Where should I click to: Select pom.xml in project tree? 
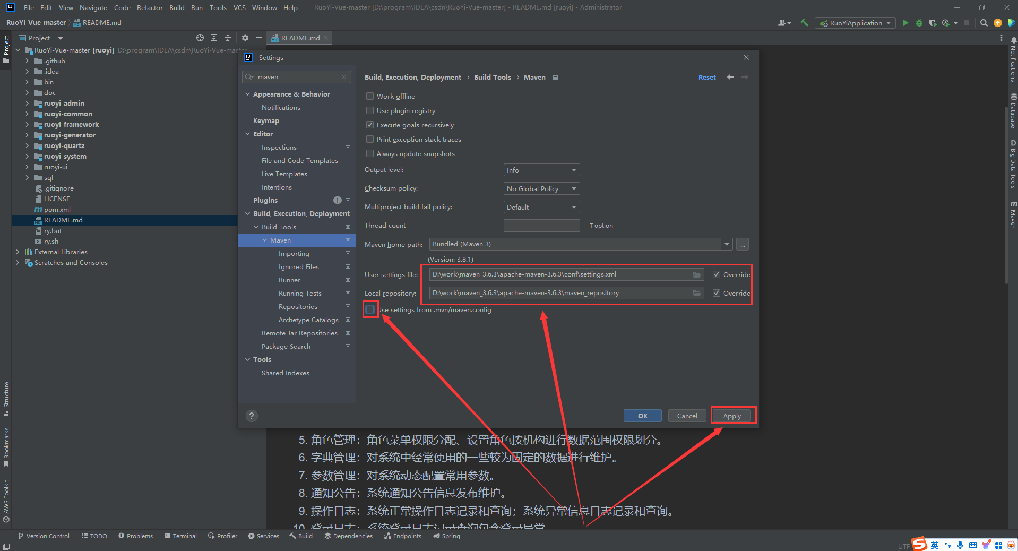pyautogui.click(x=57, y=209)
